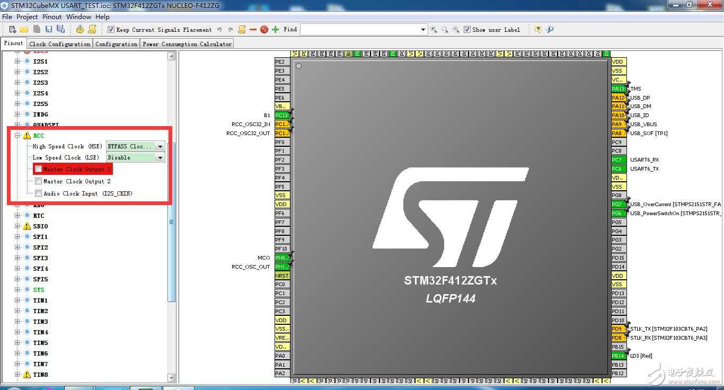Select the PC13 pin labeled B1

pos(282,115)
